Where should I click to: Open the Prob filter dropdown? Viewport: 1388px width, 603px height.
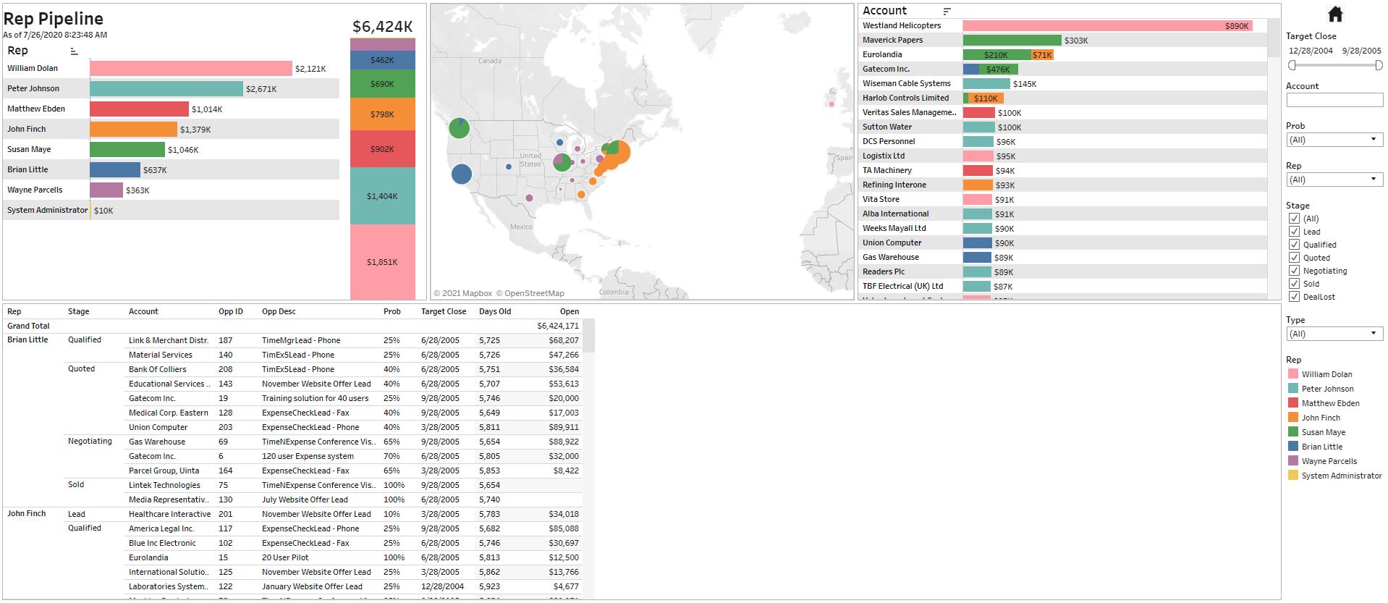coord(1334,140)
